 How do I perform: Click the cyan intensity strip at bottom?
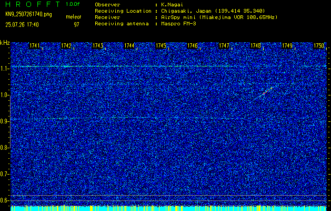168,208
